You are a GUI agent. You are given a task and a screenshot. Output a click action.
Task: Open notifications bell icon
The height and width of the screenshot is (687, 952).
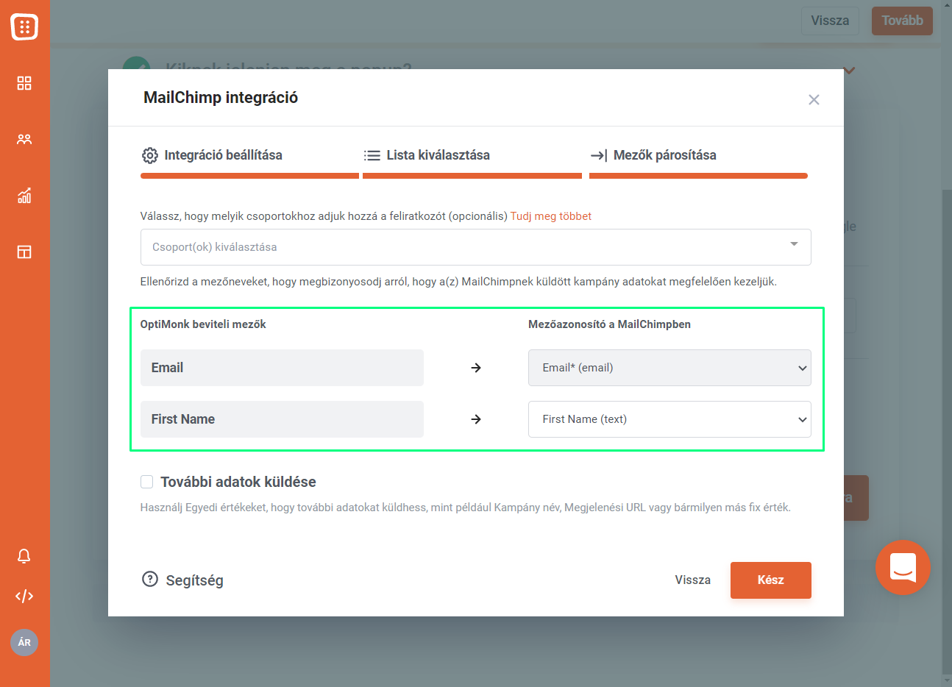click(x=24, y=556)
